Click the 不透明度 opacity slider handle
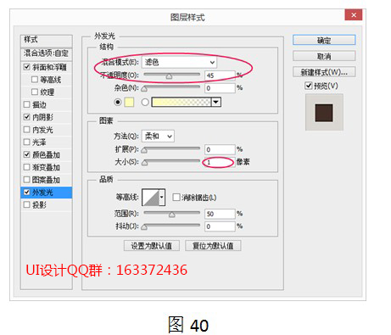Image resolution: width=391 pixels, height=335 pixels. click(x=169, y=76)
